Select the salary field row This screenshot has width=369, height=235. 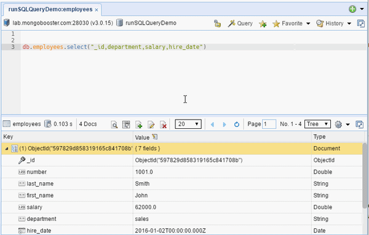click(182, 207)
